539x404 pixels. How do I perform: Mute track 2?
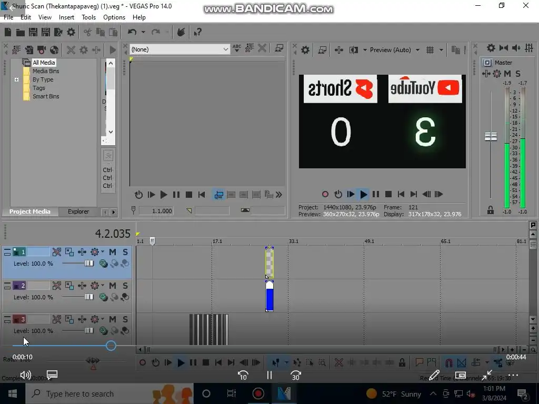[x=113, y=286]
